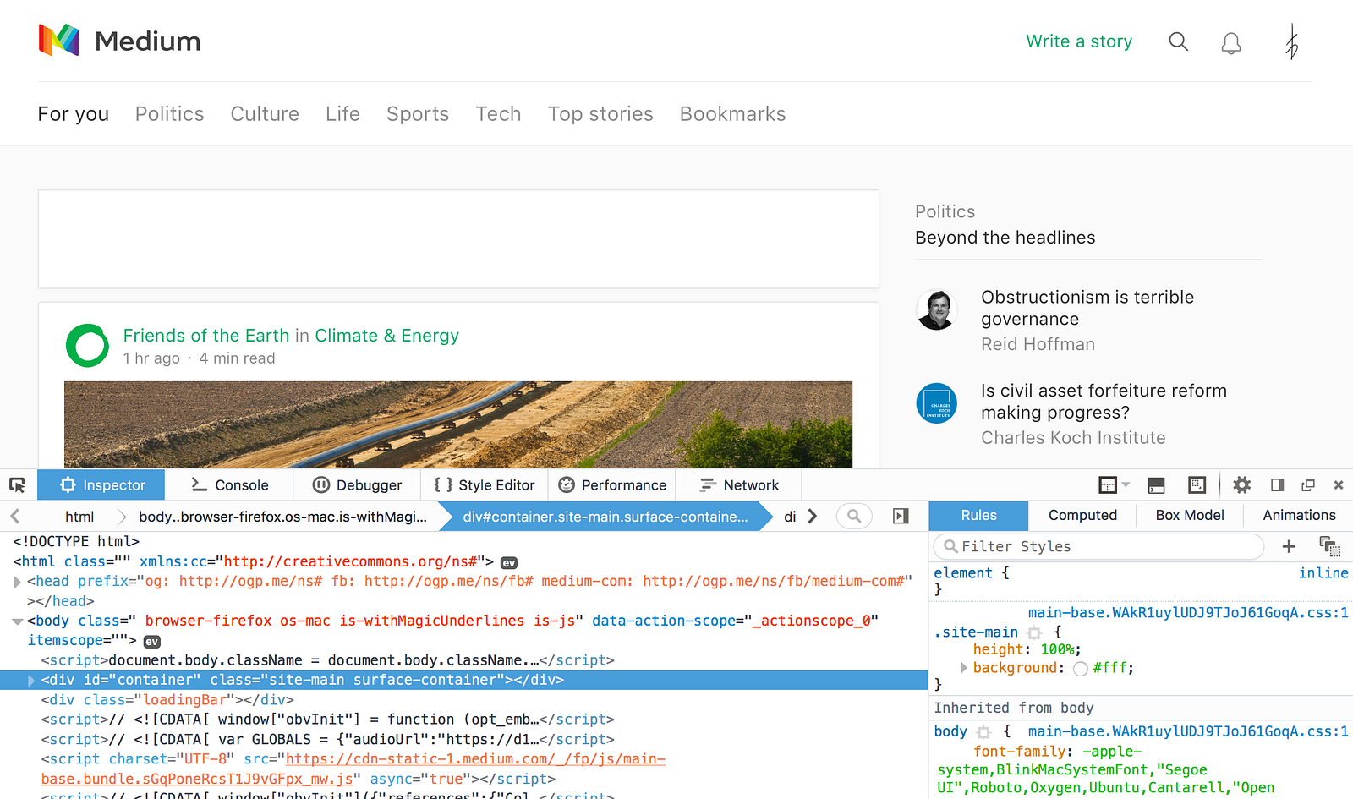Image resolution: width=1353 pixels, height=799 pixels.
Task: Click the #fff background color swatch
Action: pyautogui.click(x=1080, y=669)
